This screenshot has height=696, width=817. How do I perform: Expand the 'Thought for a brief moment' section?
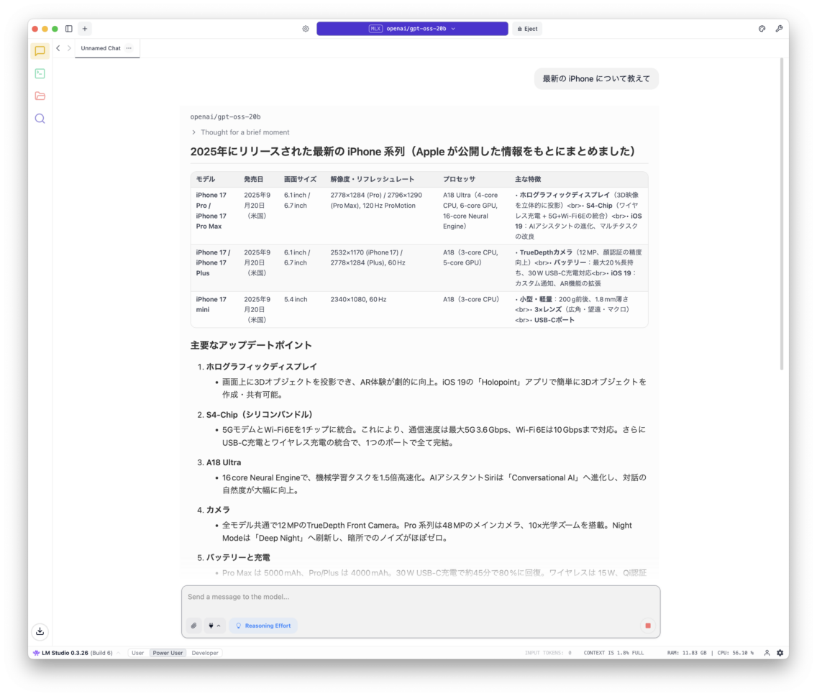(x=240, y=132)
